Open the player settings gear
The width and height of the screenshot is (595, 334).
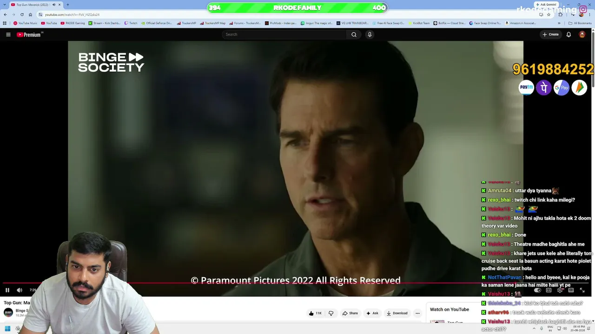(560, 290)
